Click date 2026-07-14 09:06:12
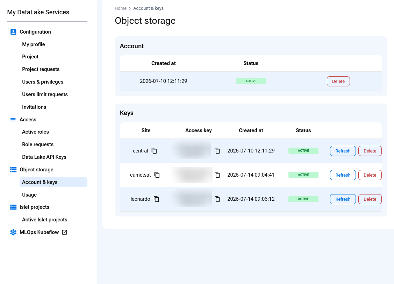Image resolution: width=394 pixels, height=284 pixels. pyautogui.click(x=251, y=199)
